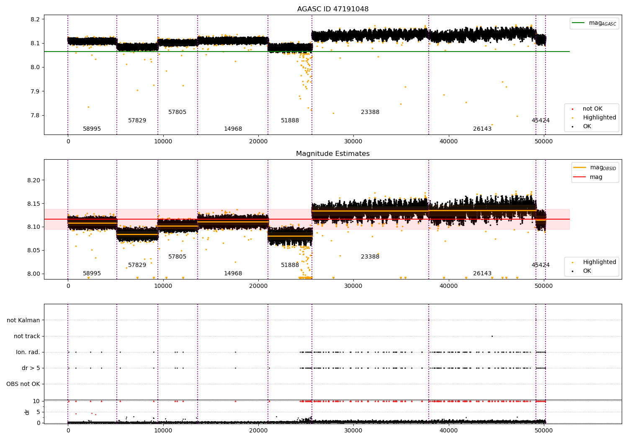This screenshot has height=440, width=628.
Task: Click obsid label '45424' in the AGASC ID plot
Action: pyautogui.click(x=540, y=121)
